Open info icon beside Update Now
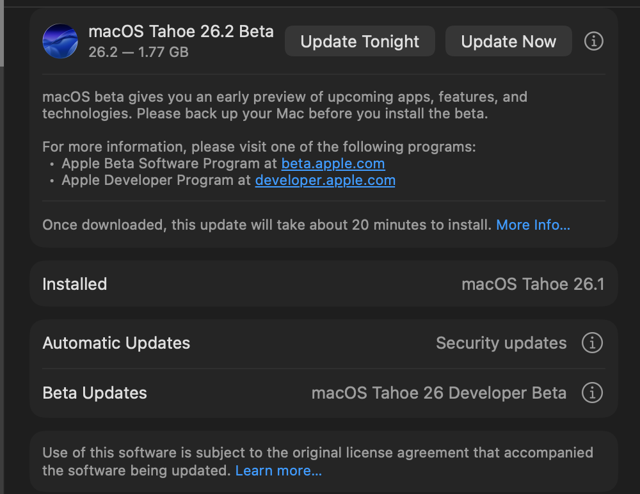The image size is (640, 494). pyautogui.click(x=594, y=42)
